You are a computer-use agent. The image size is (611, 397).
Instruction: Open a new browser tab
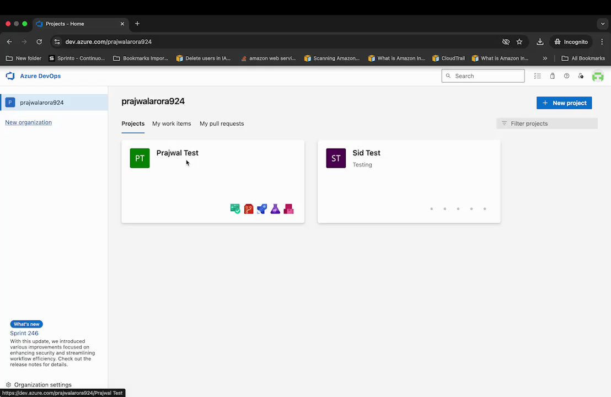[137, 24]
